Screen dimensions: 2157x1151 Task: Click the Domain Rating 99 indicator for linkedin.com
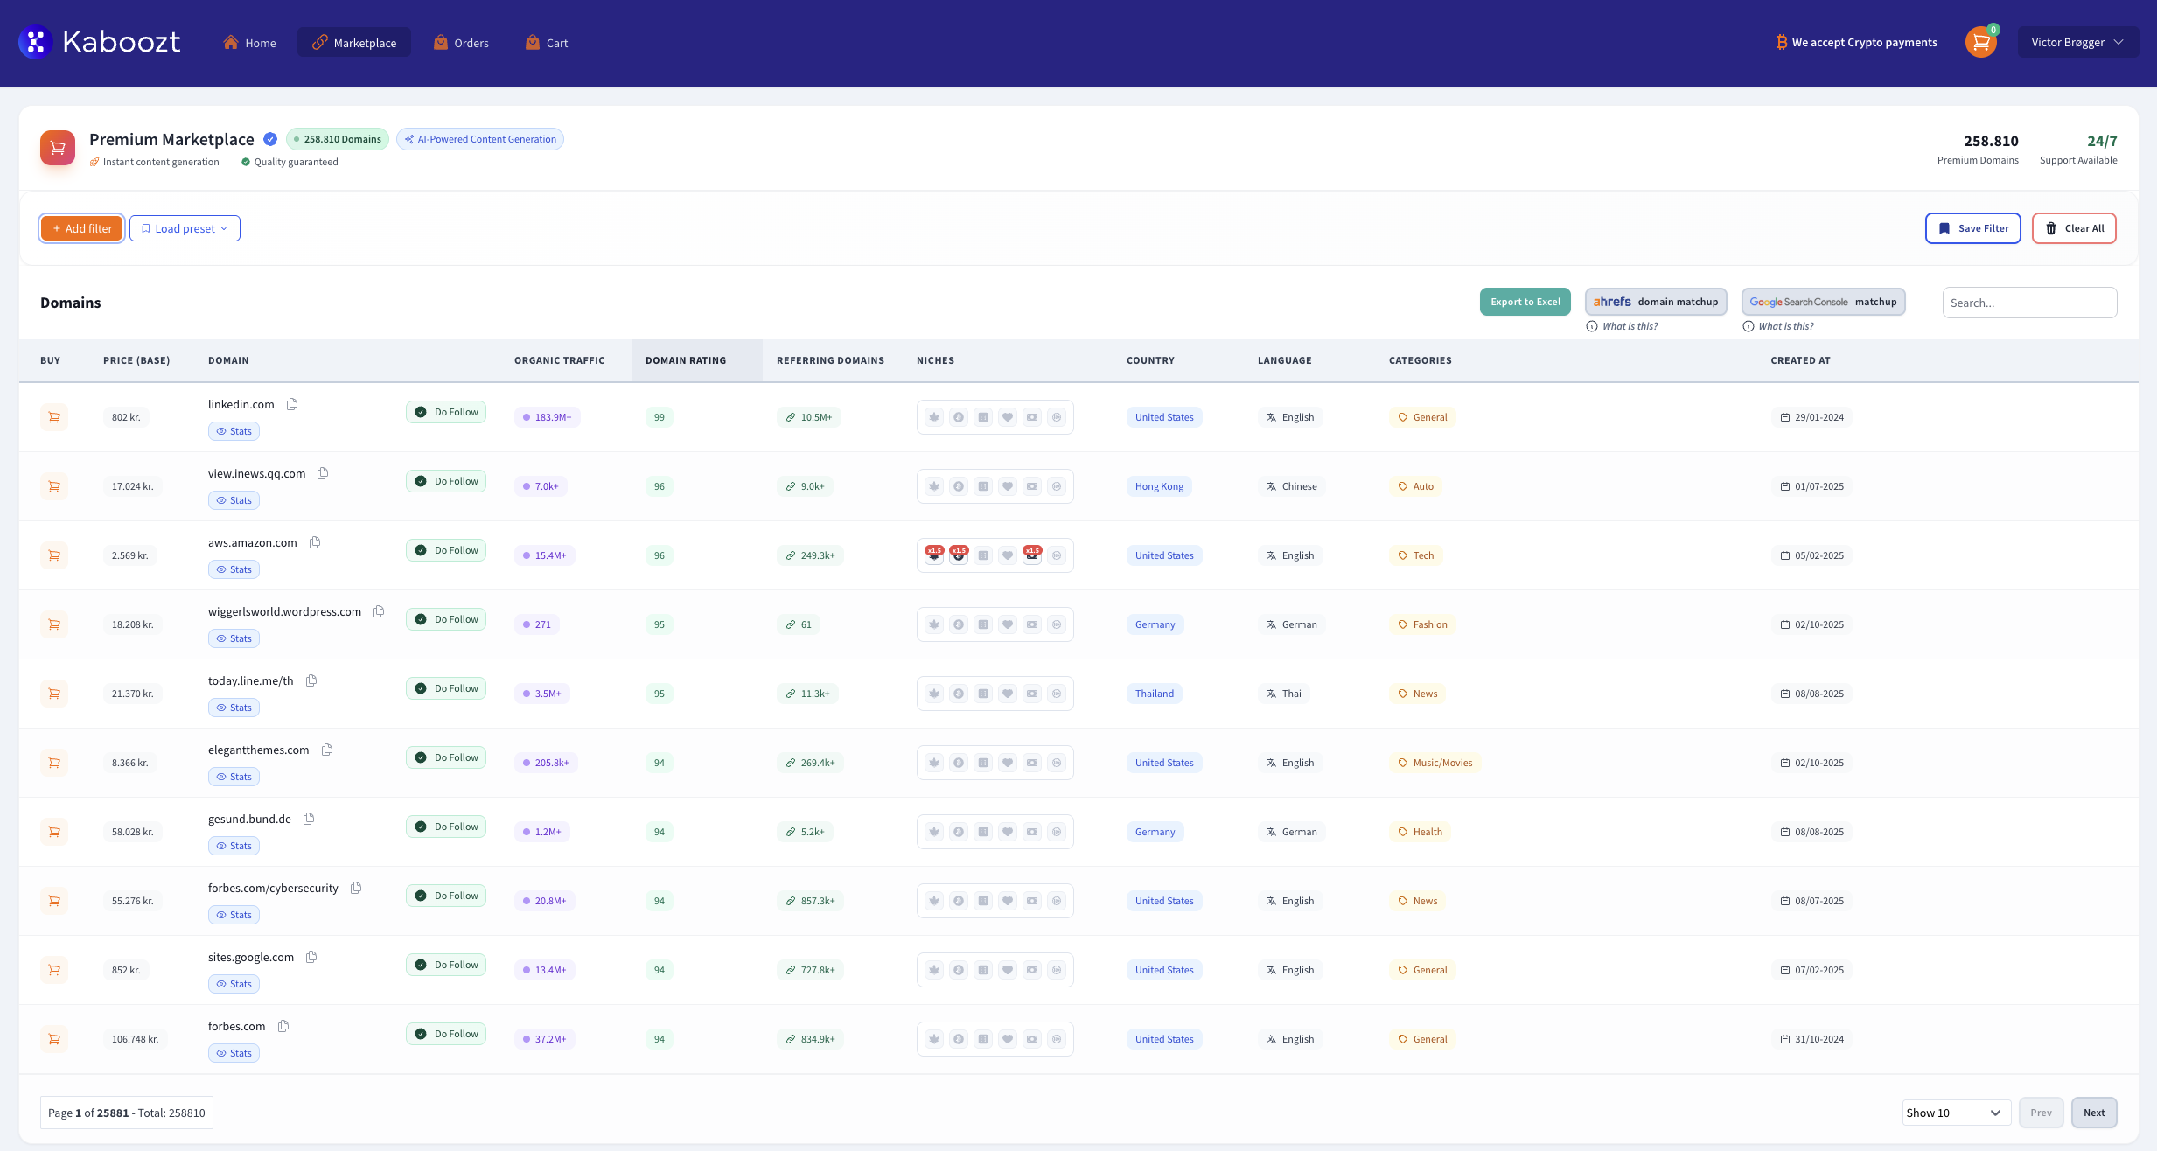coord(659,417)
